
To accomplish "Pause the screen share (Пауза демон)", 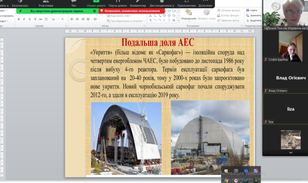I will point(117,3).
